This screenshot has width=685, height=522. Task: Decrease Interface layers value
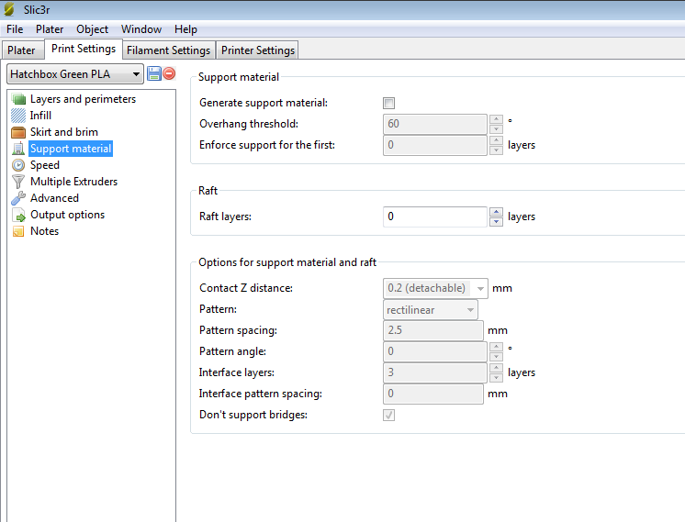click(x=496, y=378)
